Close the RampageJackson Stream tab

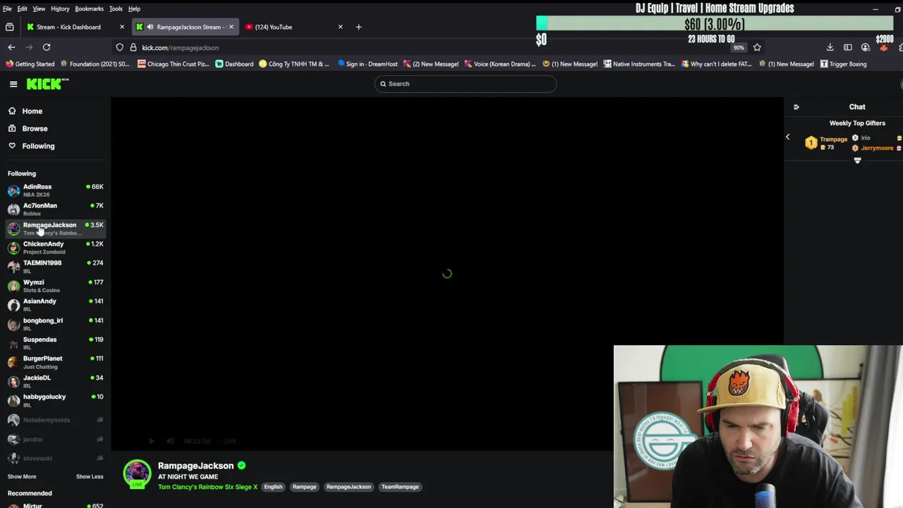coord(231,27)
